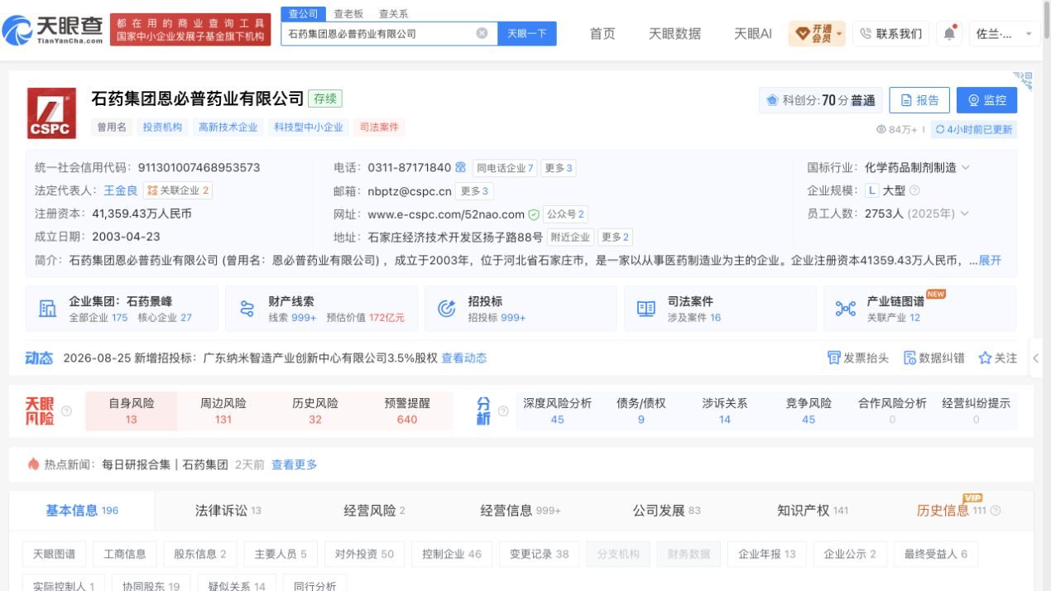This screenshot has height=591, width=1051.
Task: Open legal representative 王金良 link
Action: pyautogui.click(x=121, y=190)
